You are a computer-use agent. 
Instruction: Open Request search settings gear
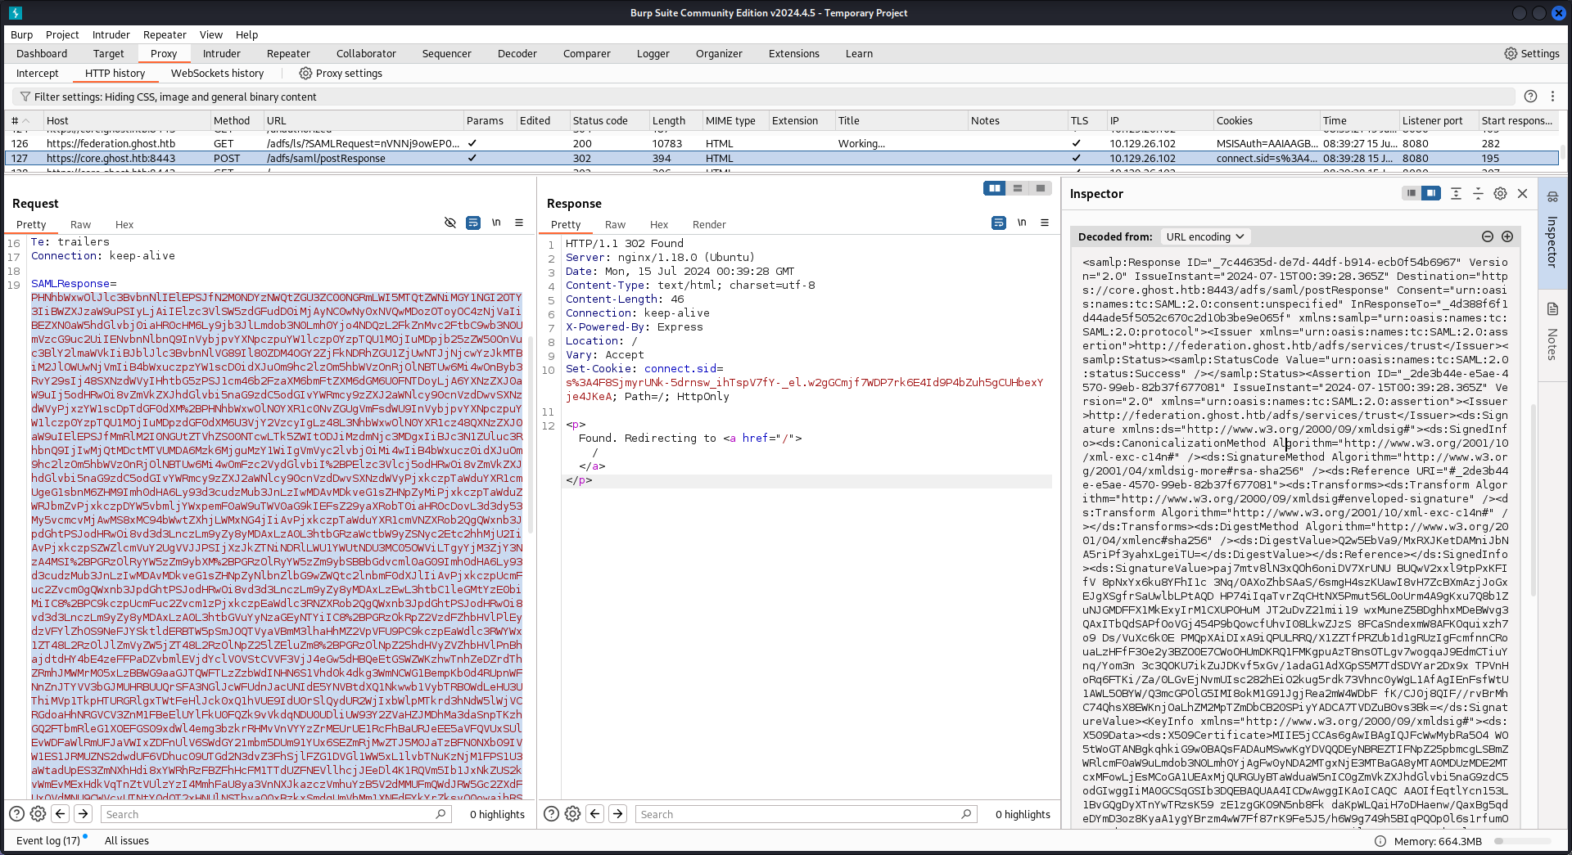pyautogui.click(x=38, y=813)
